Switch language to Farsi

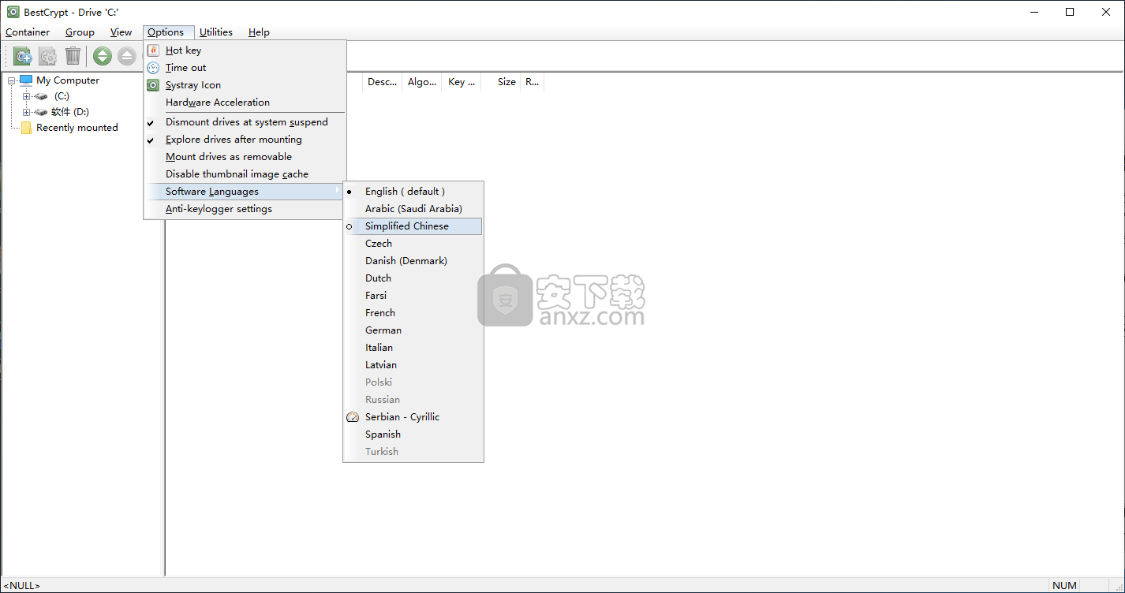tap(413, 296)
